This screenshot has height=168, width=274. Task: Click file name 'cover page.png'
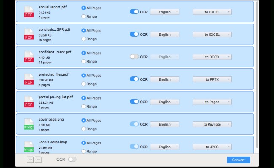tap(51, 120)
